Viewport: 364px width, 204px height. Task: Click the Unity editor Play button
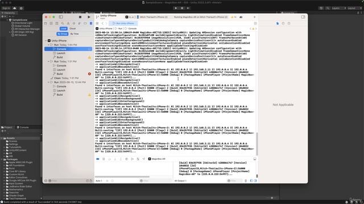(176, 8)
